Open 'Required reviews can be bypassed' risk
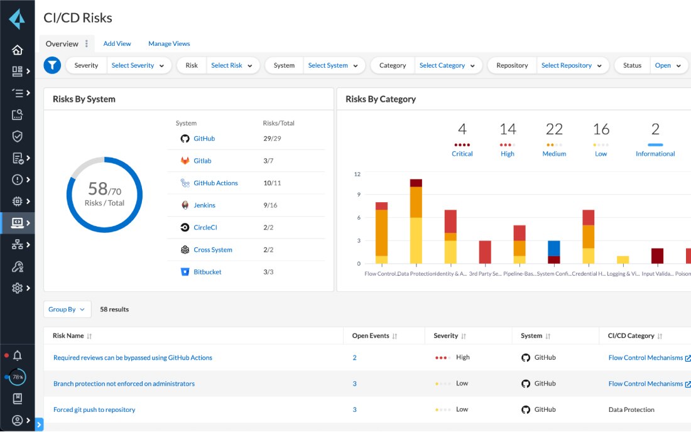Viewport: 691px width, 432px height. point(133,357)
